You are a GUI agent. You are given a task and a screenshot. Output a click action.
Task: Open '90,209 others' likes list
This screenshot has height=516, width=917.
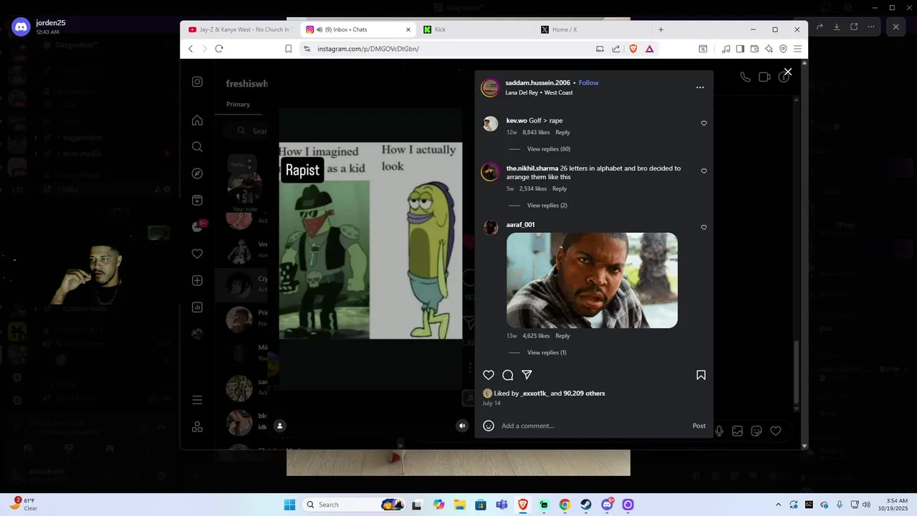[584, 393]
